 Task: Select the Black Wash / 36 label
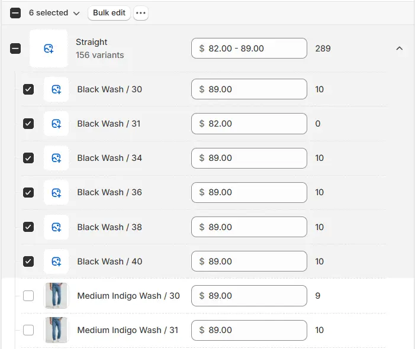[110, 192]
